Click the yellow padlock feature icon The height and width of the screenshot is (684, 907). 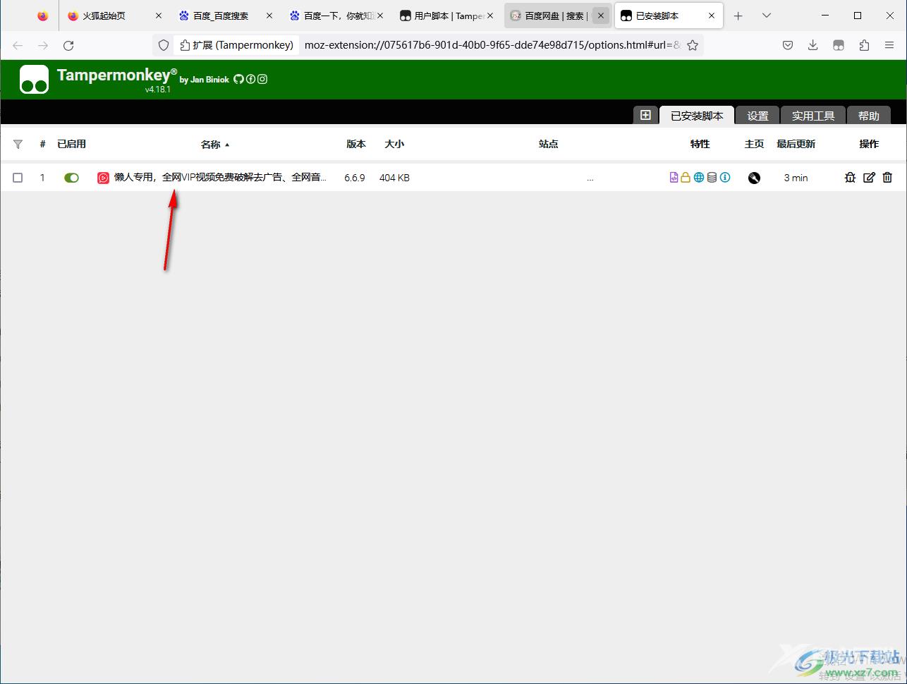pos(686,178)
